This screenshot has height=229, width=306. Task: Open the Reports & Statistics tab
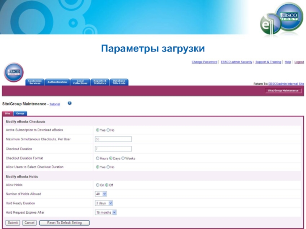(100, 82)
